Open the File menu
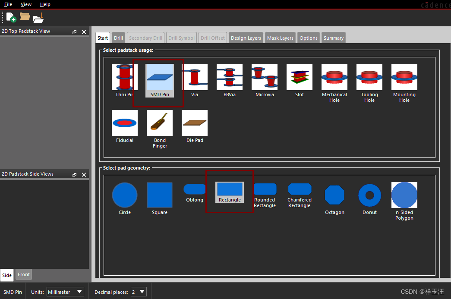The height and width of the screenshot is (299, 451). [8, 4]
